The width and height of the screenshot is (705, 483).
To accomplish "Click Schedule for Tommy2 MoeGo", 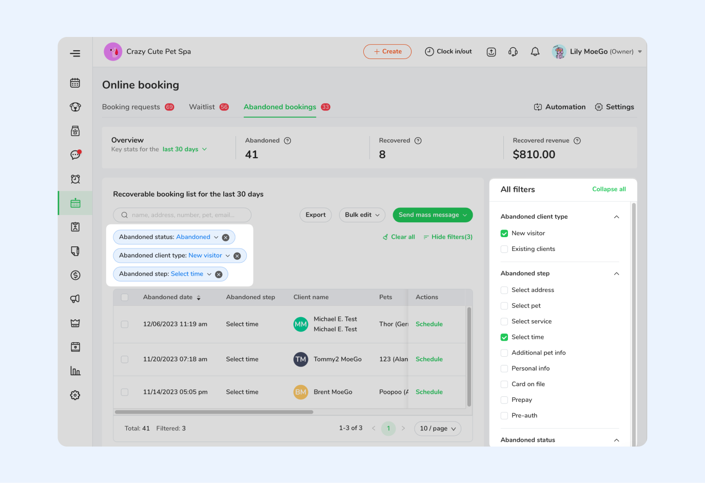I will coord(429,359).
